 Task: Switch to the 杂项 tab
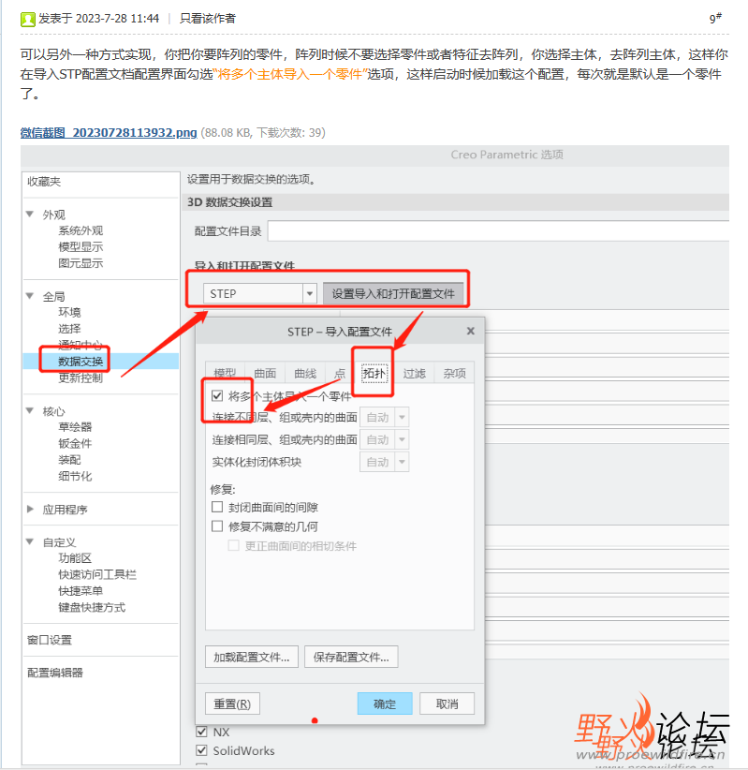[x=454, y=374]
